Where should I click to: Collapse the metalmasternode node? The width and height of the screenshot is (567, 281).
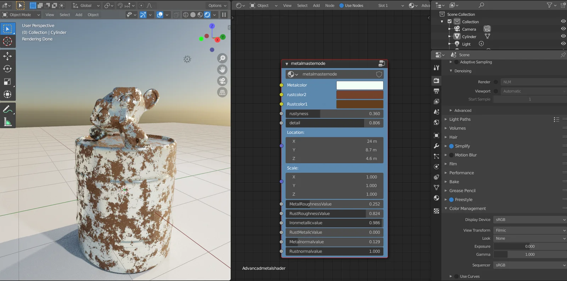coord(287,64)
